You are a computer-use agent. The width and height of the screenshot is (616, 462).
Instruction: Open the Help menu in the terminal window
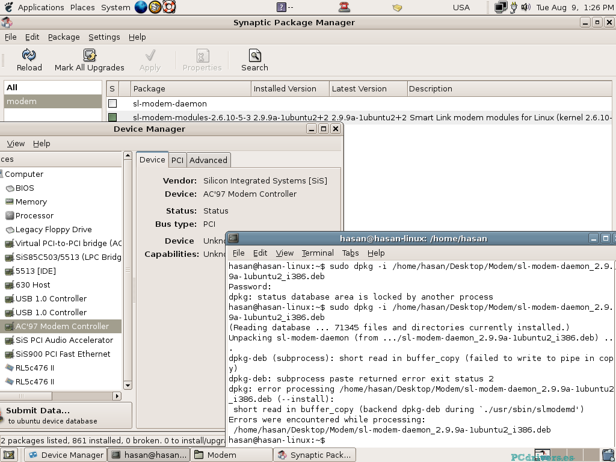pyautogui.click(x=376, y=253)
